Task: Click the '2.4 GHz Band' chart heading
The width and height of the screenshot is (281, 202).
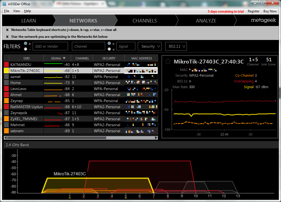Action: (17, 145)
